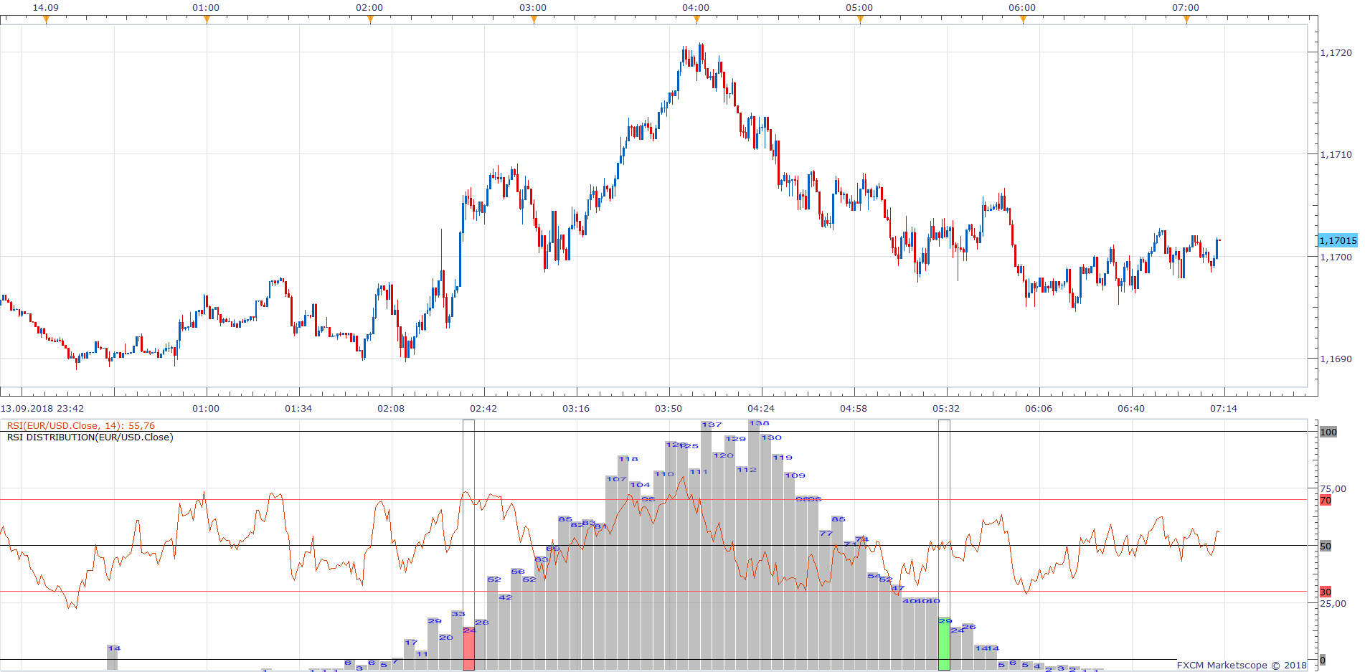Click the 1,1690 price axis label
Screen dimensions: 1365x672
point(1336,359)
